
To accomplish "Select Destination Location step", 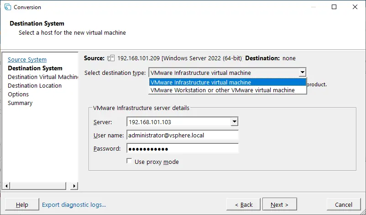I will (x=35, y=86).
